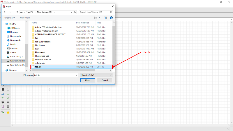Select the fab.lbr file
Screen dimensions: 233x131
71,67
